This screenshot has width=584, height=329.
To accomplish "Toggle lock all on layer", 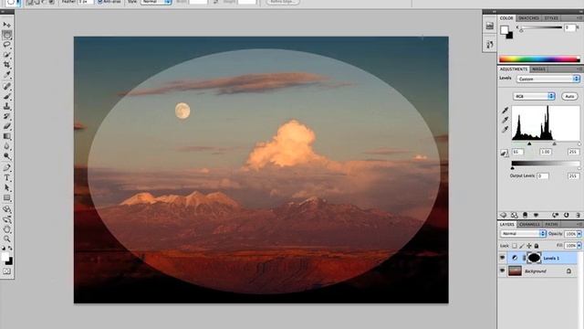I will coord(537,246).
